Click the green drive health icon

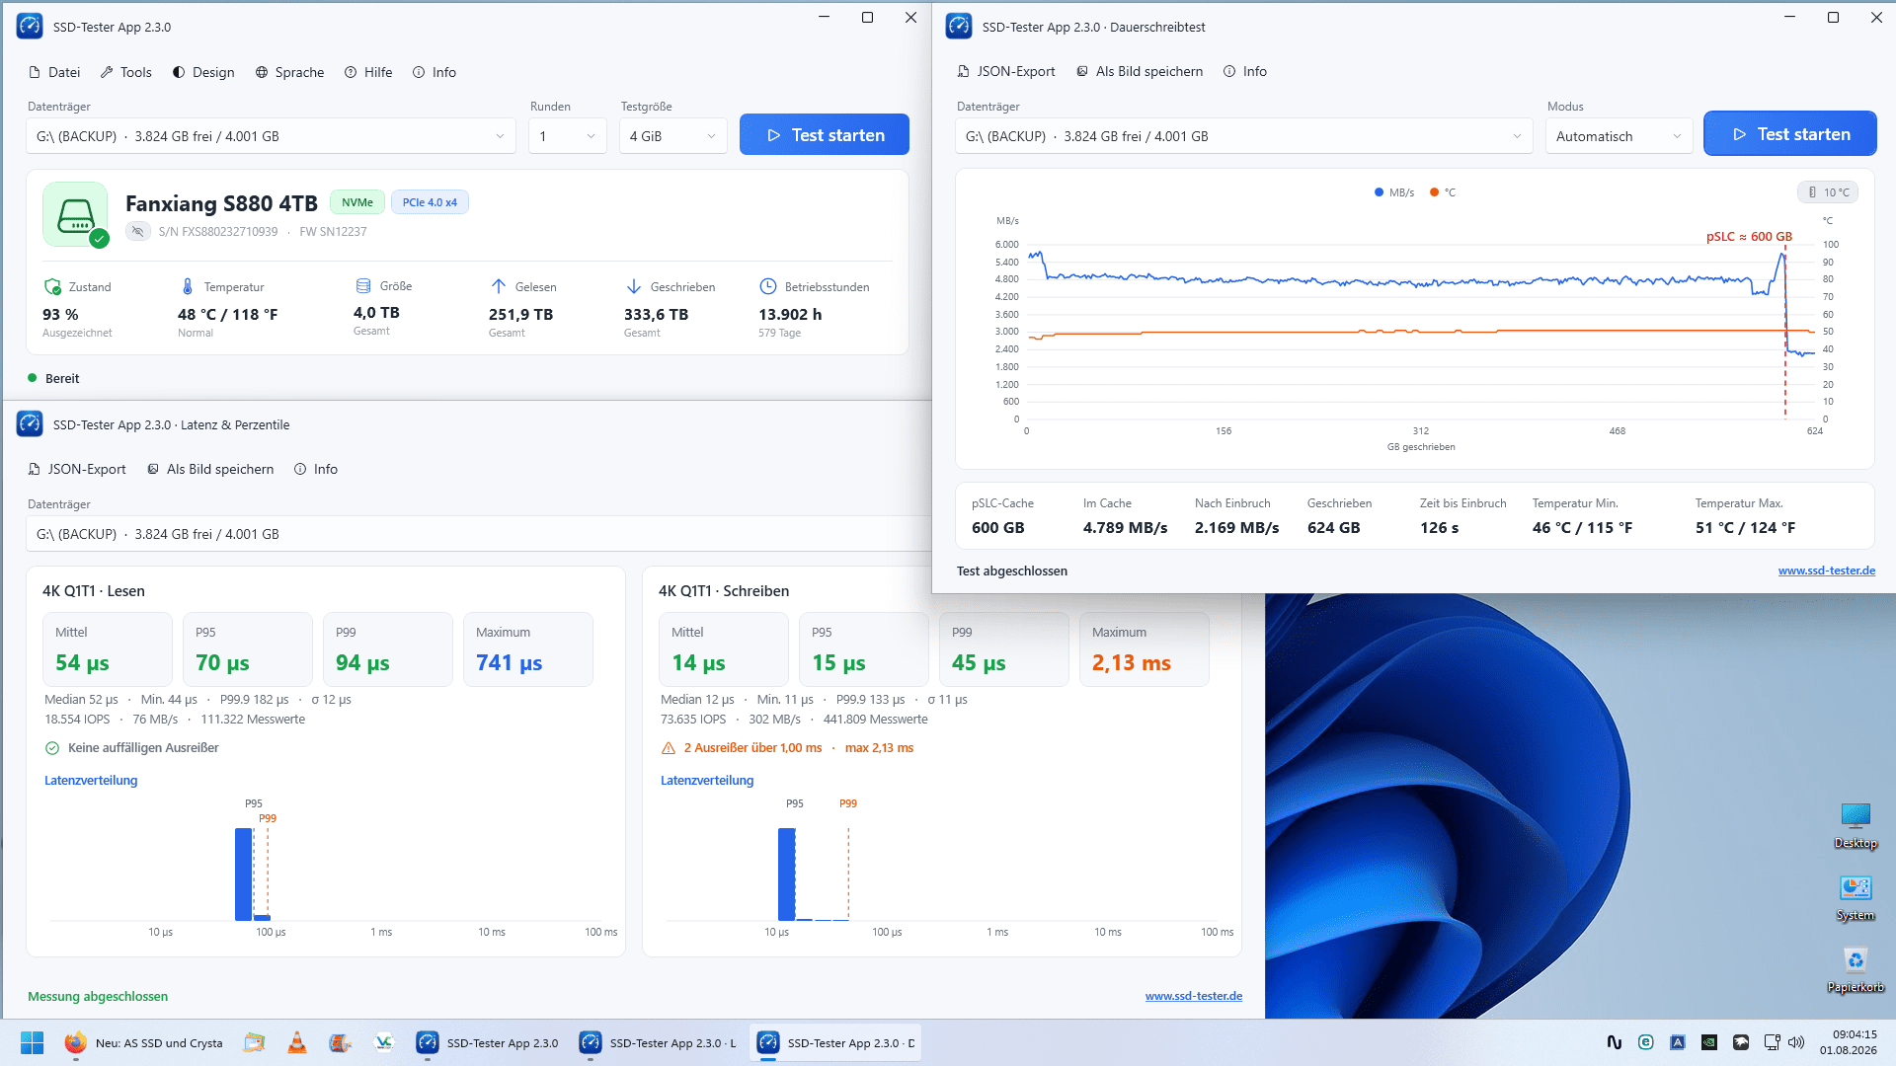pyautogui.click(x=76, y=214)
